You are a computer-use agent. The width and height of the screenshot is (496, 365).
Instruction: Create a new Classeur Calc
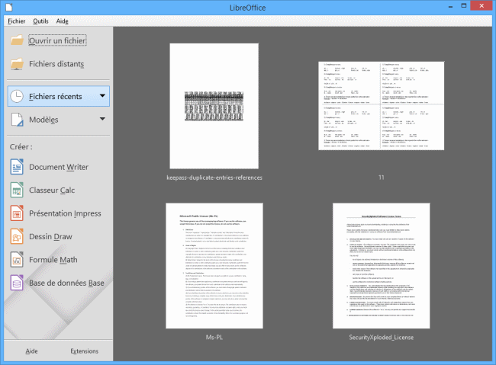click(52, 190)
